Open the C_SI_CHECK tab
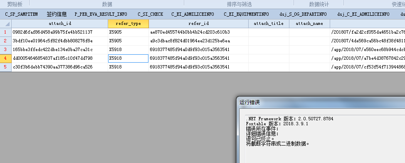The width and height of the screenshot is (405, 163). pos(151,14)
